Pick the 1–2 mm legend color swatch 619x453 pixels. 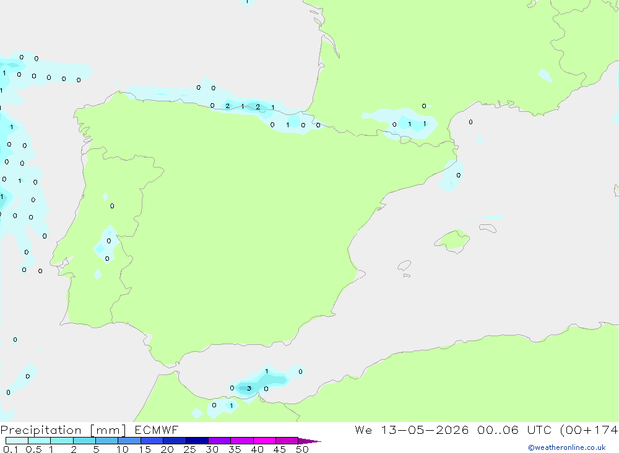click(61, 441)
